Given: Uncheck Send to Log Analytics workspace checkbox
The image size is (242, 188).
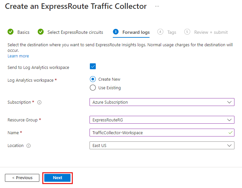Looking at the screenshot, I should click(93, 67).
